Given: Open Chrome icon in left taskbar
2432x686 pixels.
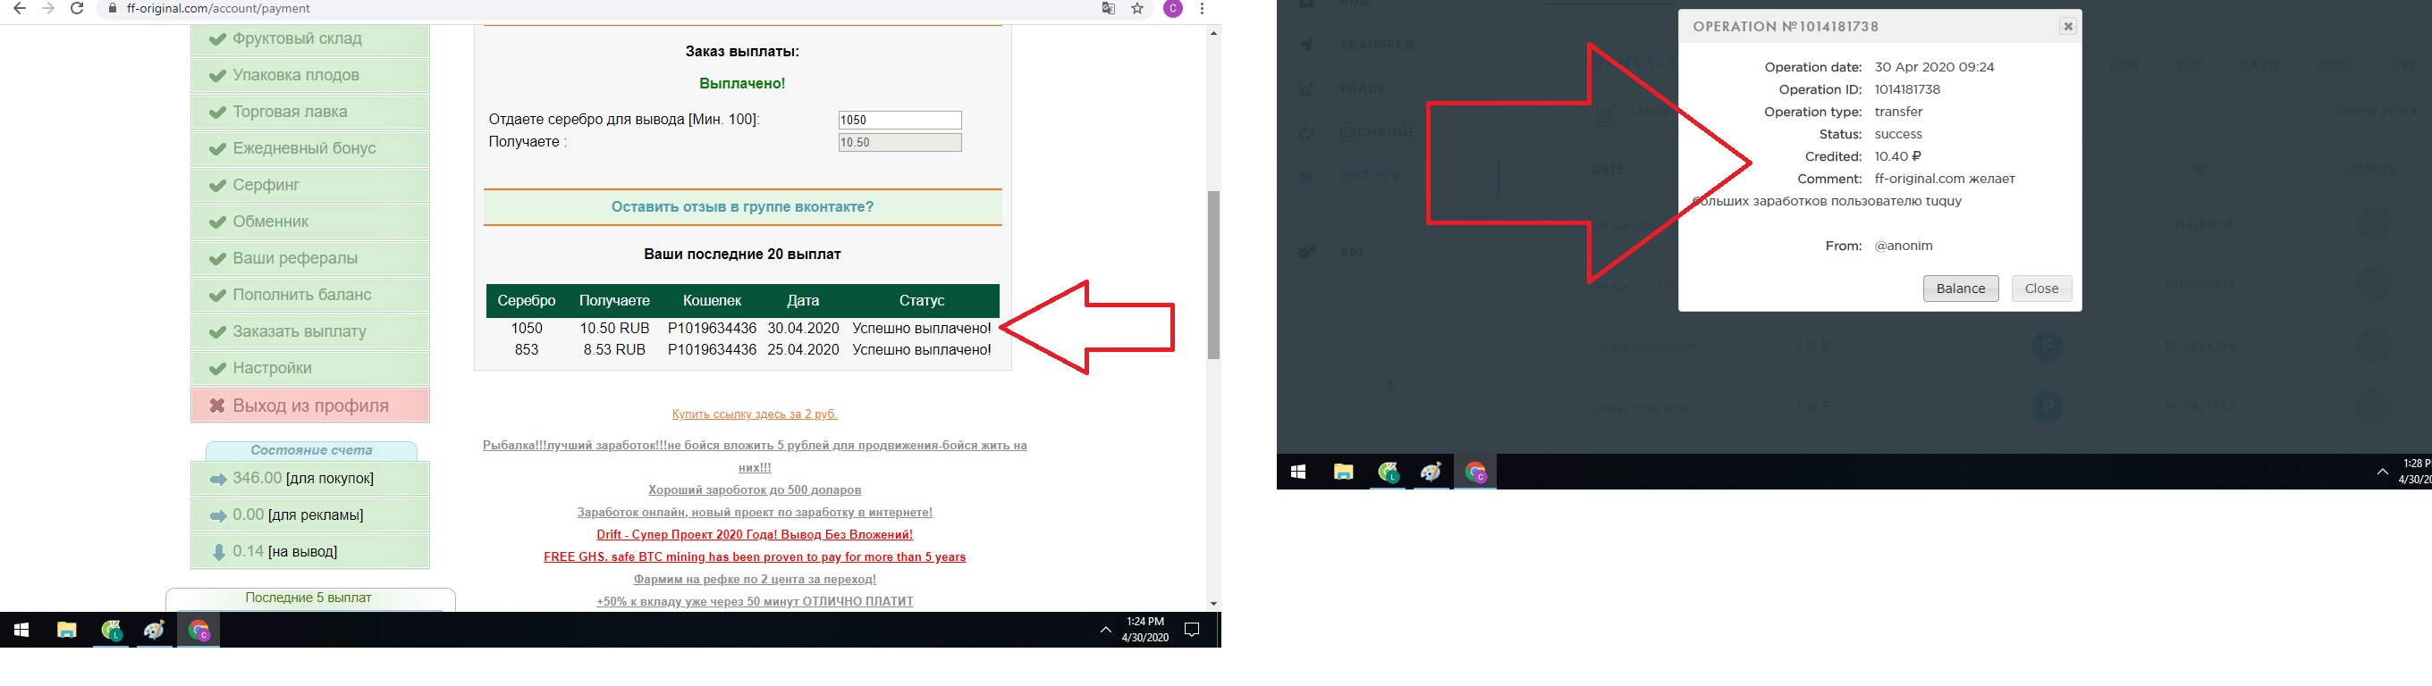Looking at the screenshot, I should (x=198, y=631).
